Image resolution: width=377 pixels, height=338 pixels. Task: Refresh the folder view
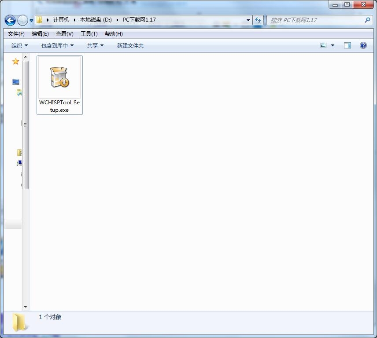tap(258, 20)
